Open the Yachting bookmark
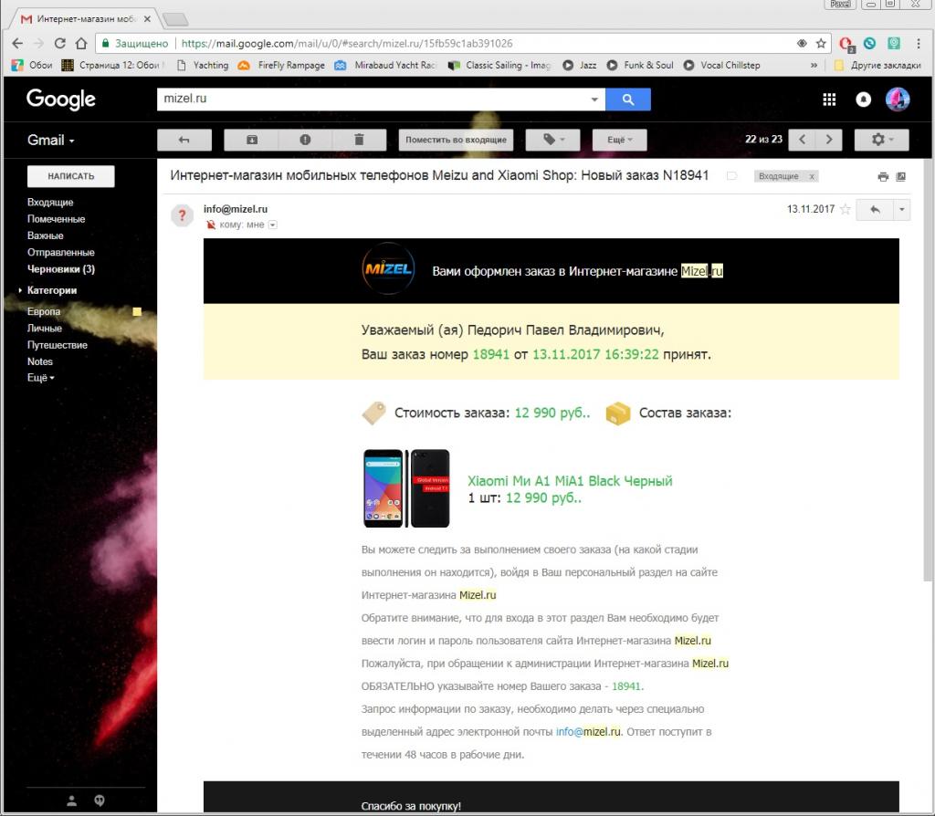 (204, 65)
